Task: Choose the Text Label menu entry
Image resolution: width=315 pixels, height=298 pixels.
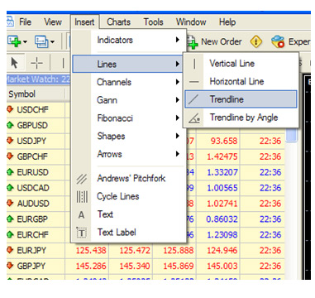Action: [x=128, y=233]
